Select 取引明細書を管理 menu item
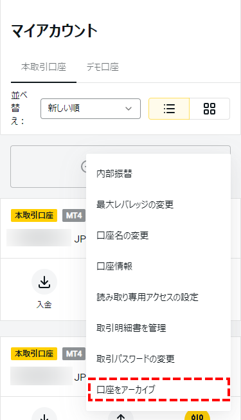Image resolution: width=241 pixels, height=420 pixels. coord(158,327)
